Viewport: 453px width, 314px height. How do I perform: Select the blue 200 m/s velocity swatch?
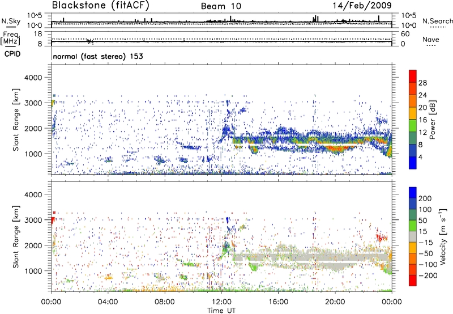[x=413, y=193]
